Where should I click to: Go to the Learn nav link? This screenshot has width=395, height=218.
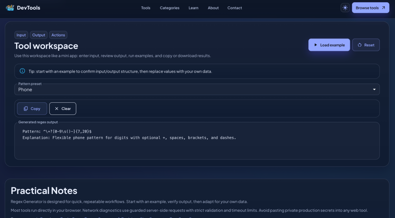coord(194,8)
